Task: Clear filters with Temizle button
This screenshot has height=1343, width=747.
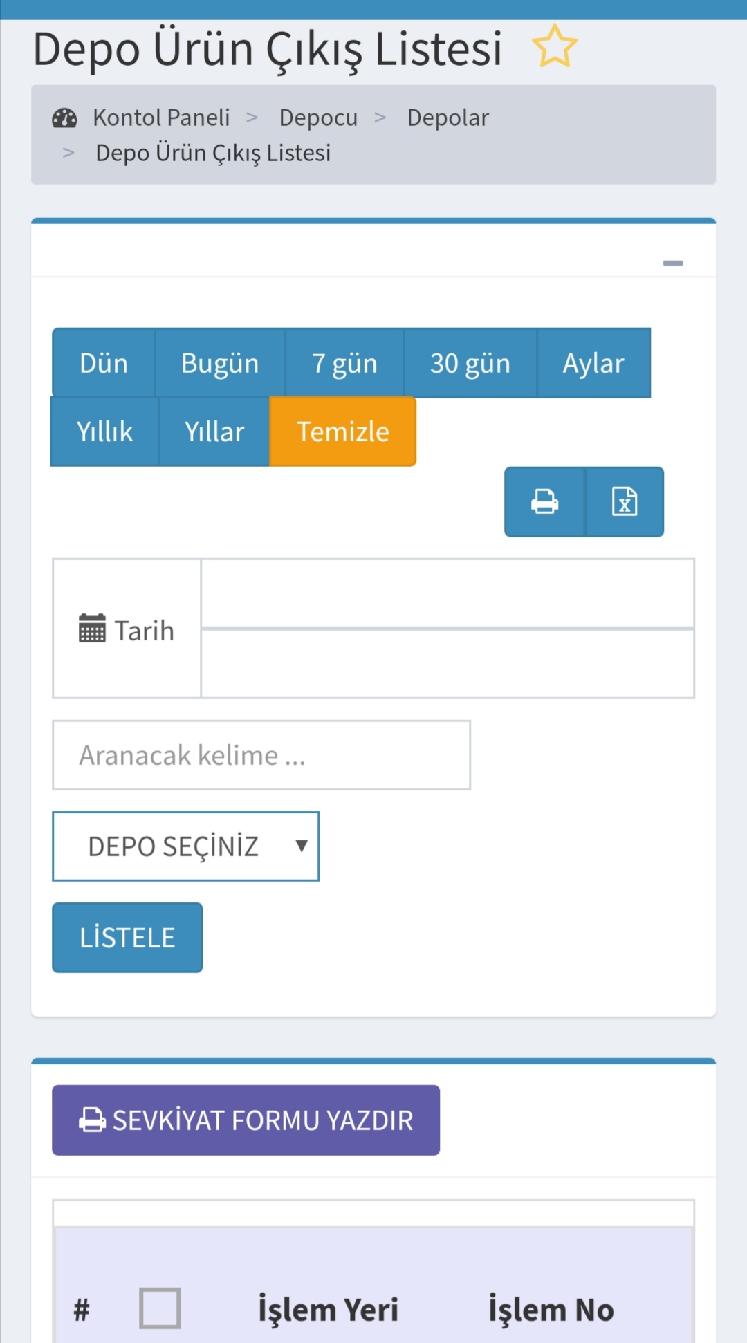Action: click(x=342, y=432)
